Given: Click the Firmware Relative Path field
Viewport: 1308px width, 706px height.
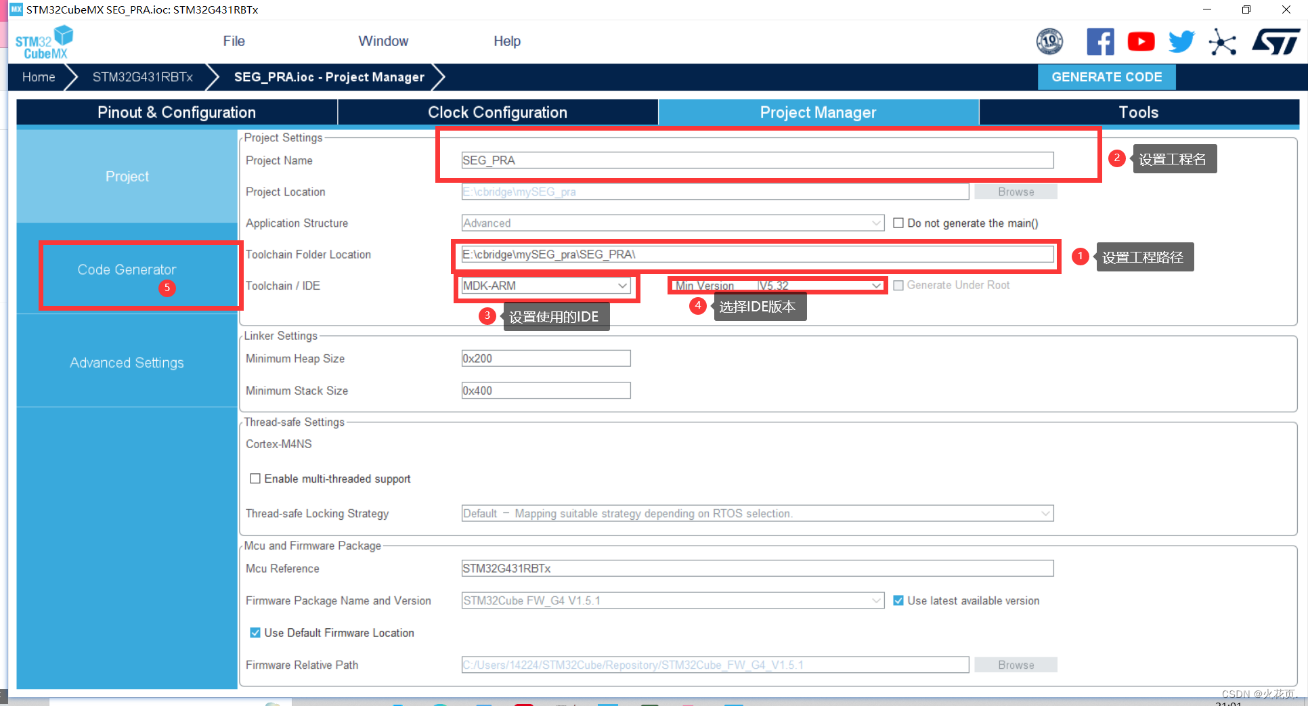Looking at the screenshot, I should (x=715, y=665).
